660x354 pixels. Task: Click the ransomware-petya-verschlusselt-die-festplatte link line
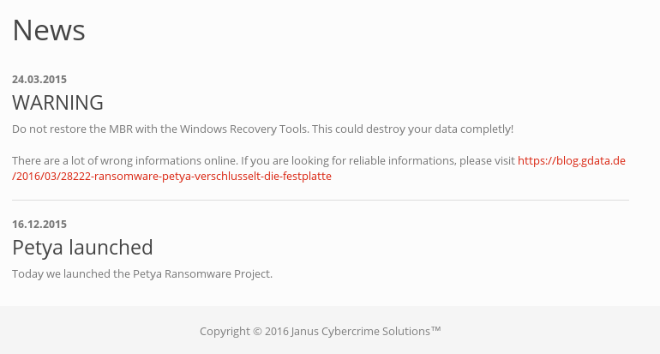(x=171, y=177)
